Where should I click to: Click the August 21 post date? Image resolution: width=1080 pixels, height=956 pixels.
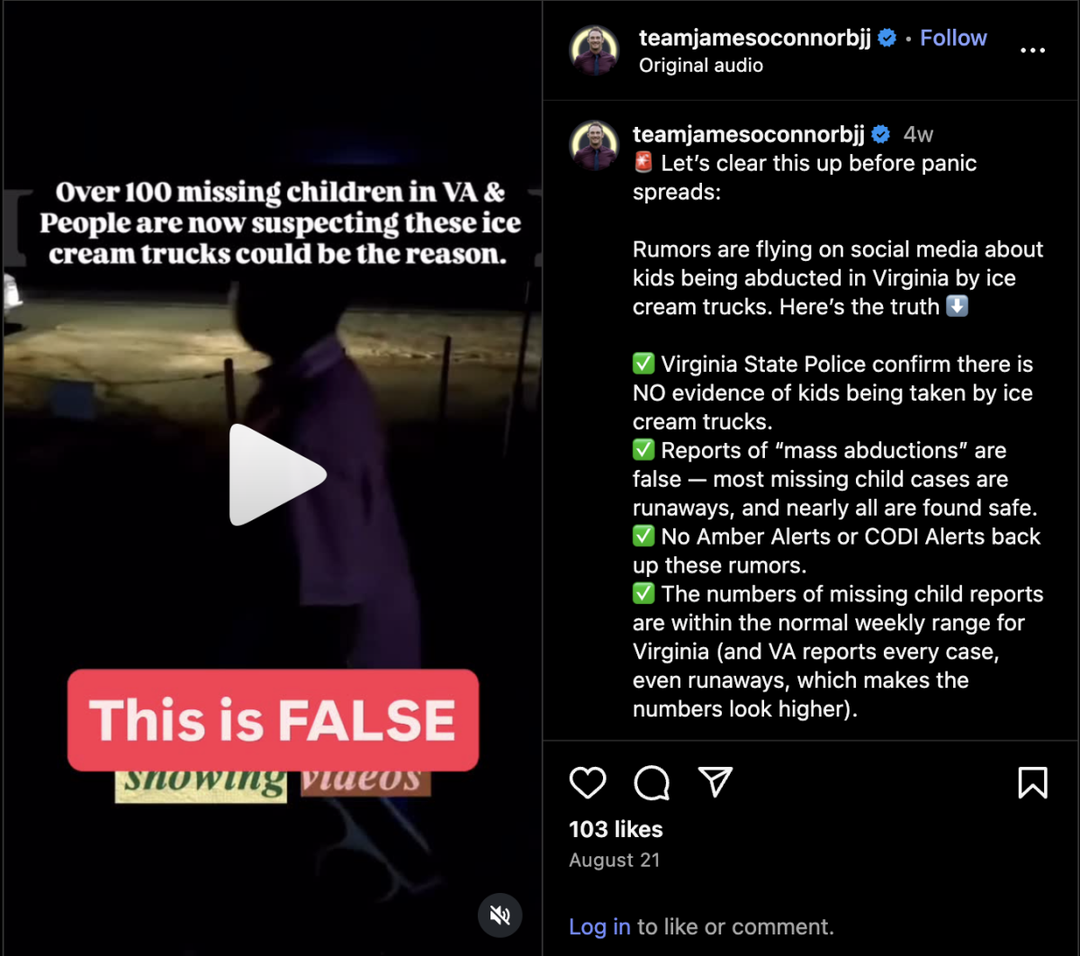point(615,860)
